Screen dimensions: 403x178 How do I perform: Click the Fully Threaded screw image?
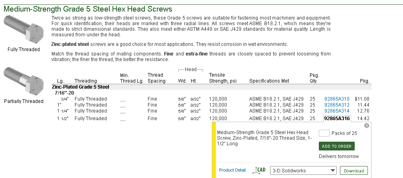pos(24,30)
